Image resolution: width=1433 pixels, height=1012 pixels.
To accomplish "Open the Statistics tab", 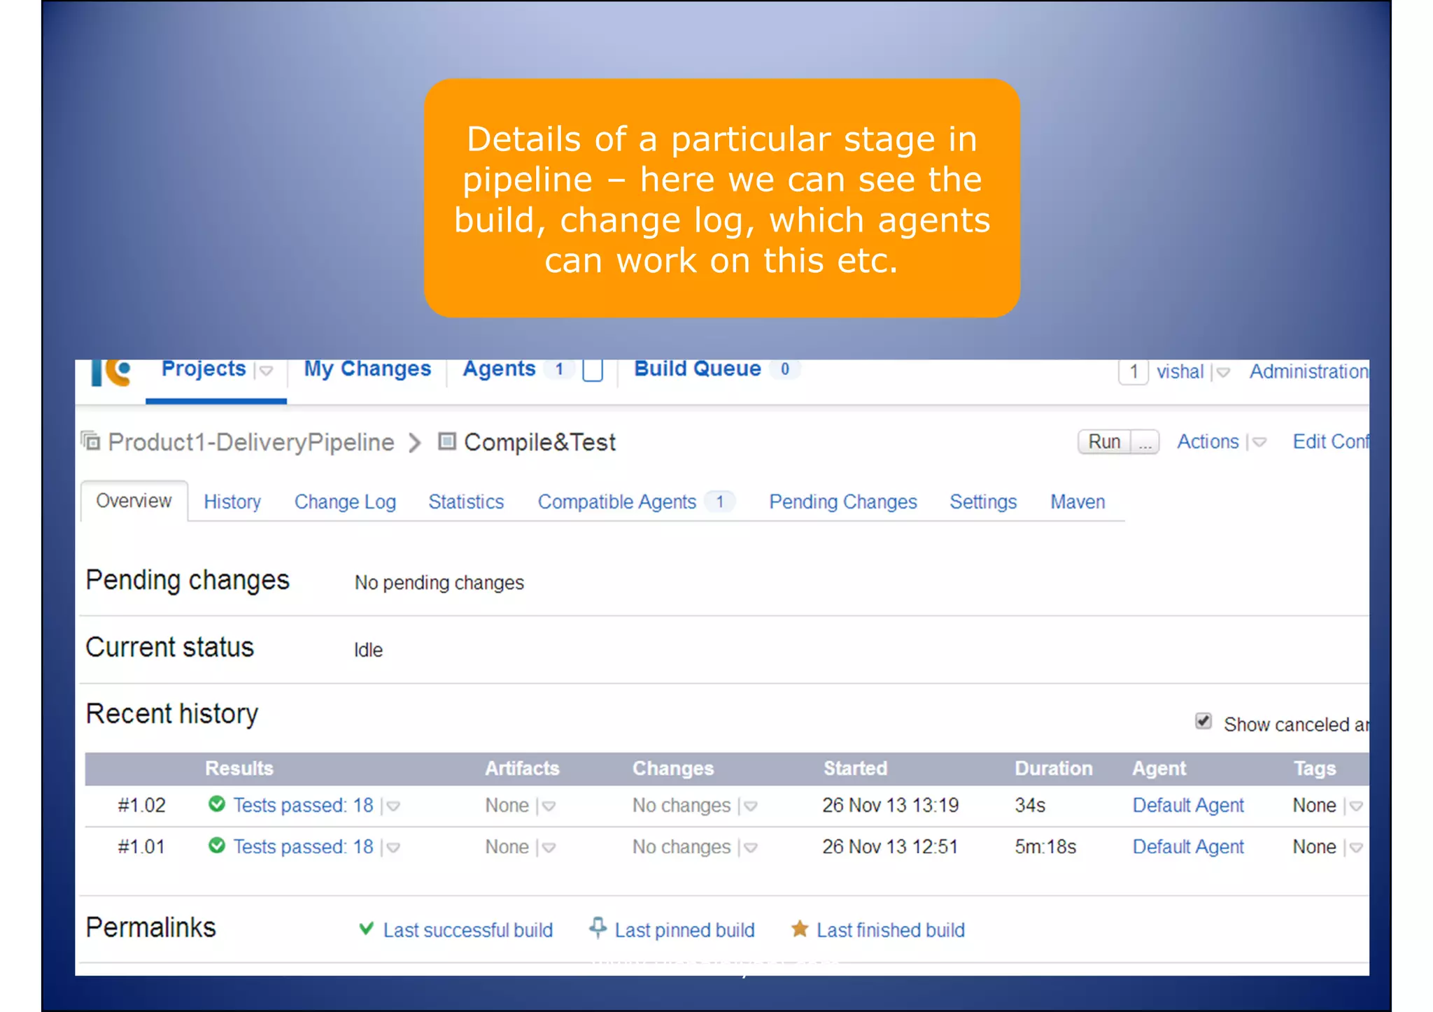I will pyautogui.click(x=466, y=501).
